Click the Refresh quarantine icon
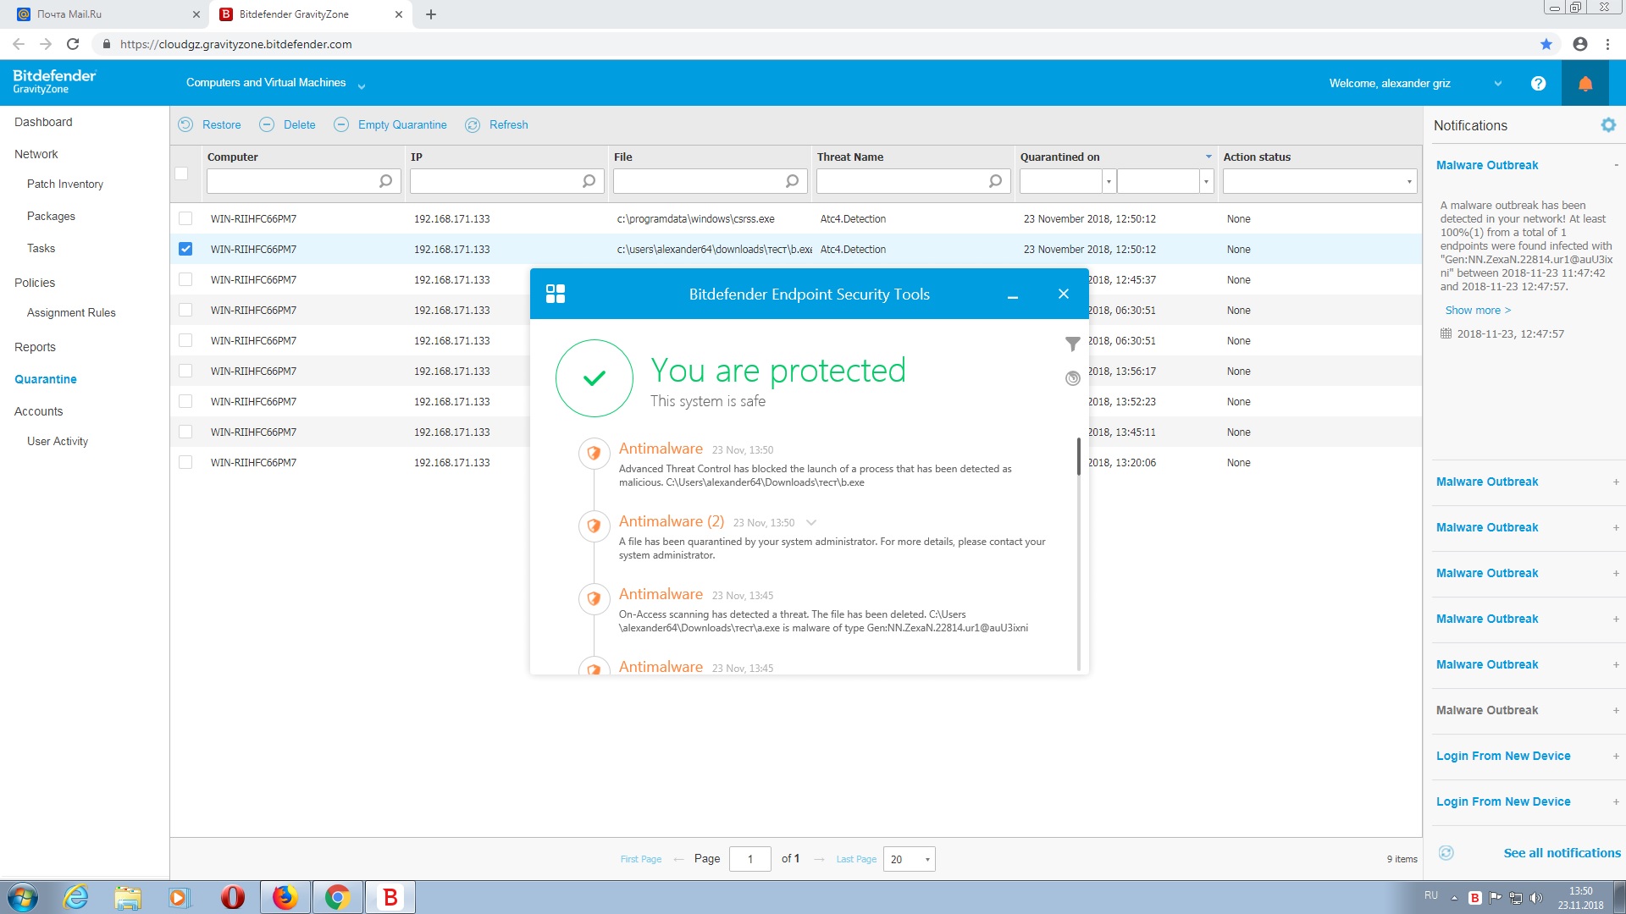The height and width of the screenshot is (914, 1626). pyautogui.click(x=473, y=124)
